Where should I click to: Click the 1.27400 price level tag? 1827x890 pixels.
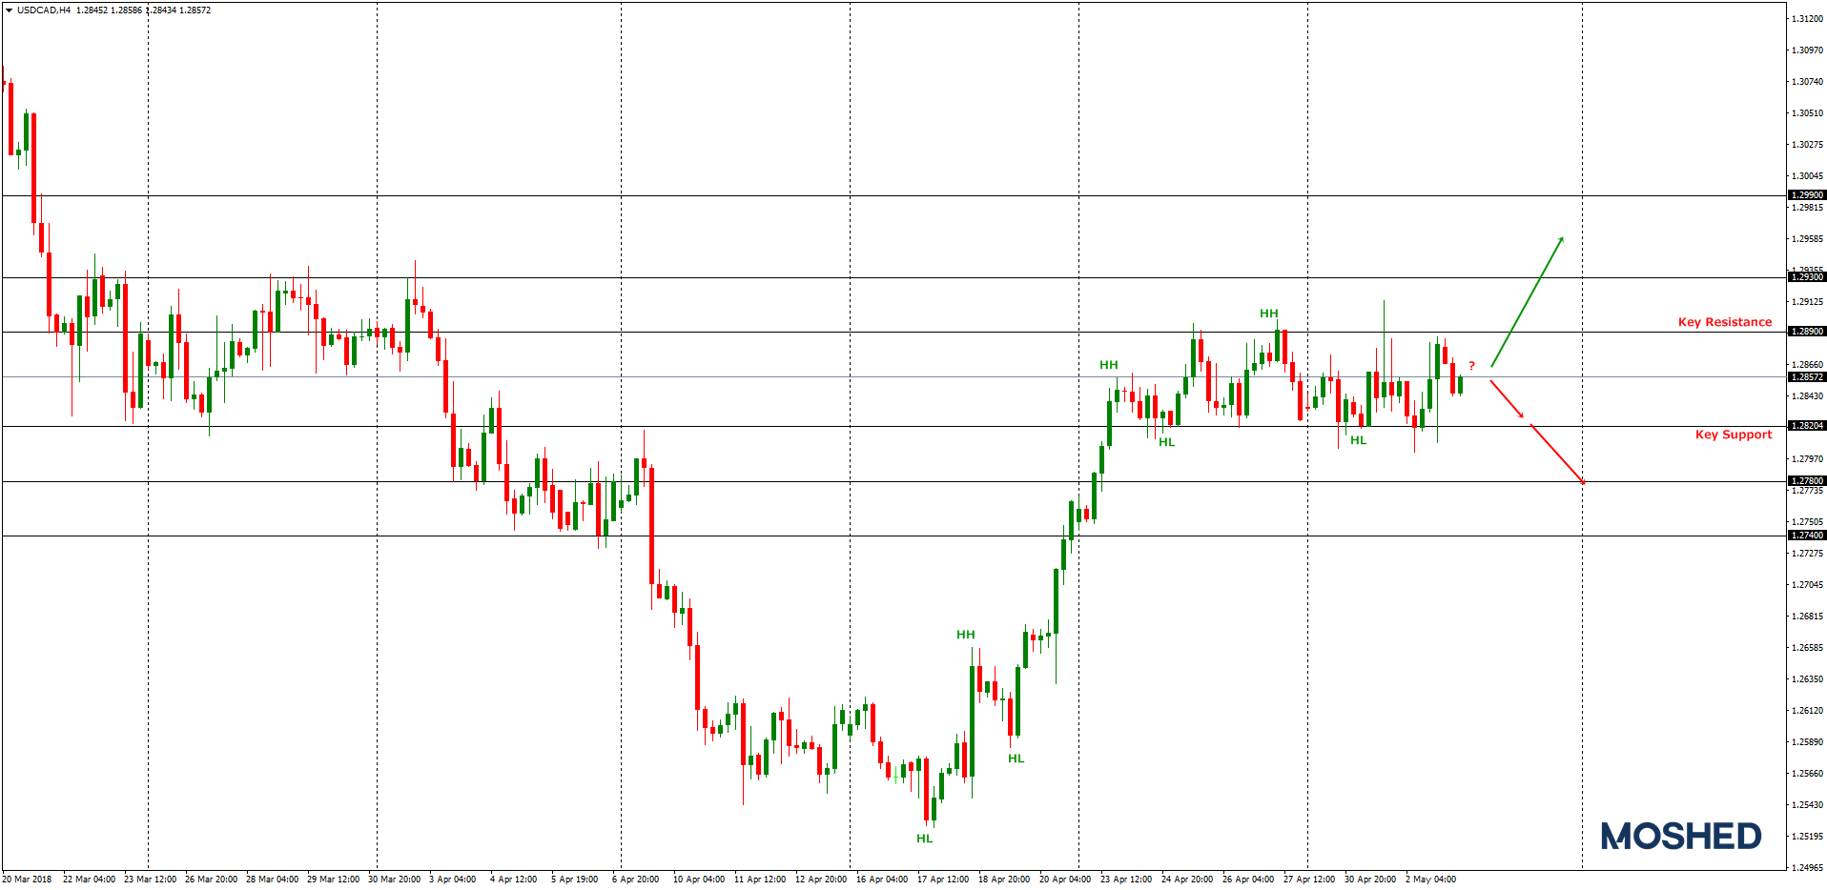coord(1810,536)
